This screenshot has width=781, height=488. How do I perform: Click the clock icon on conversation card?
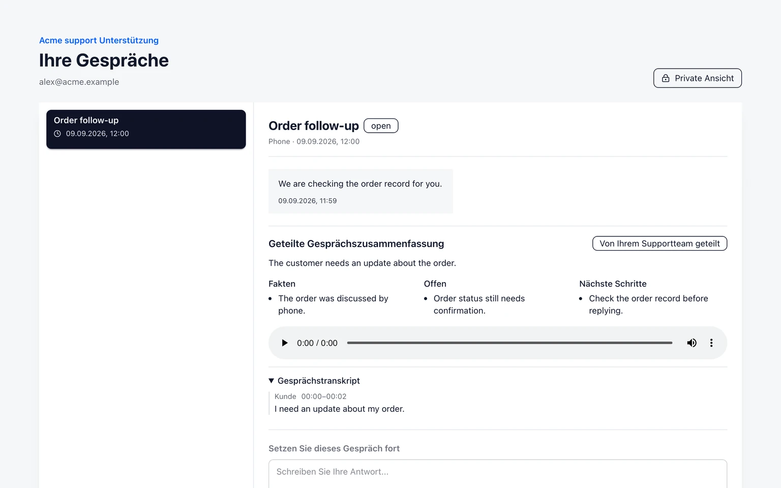(57, 134)
